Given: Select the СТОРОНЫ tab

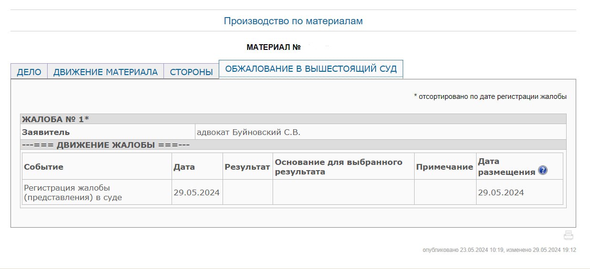Looking at the screenshot, I should (x=191, y=72).
